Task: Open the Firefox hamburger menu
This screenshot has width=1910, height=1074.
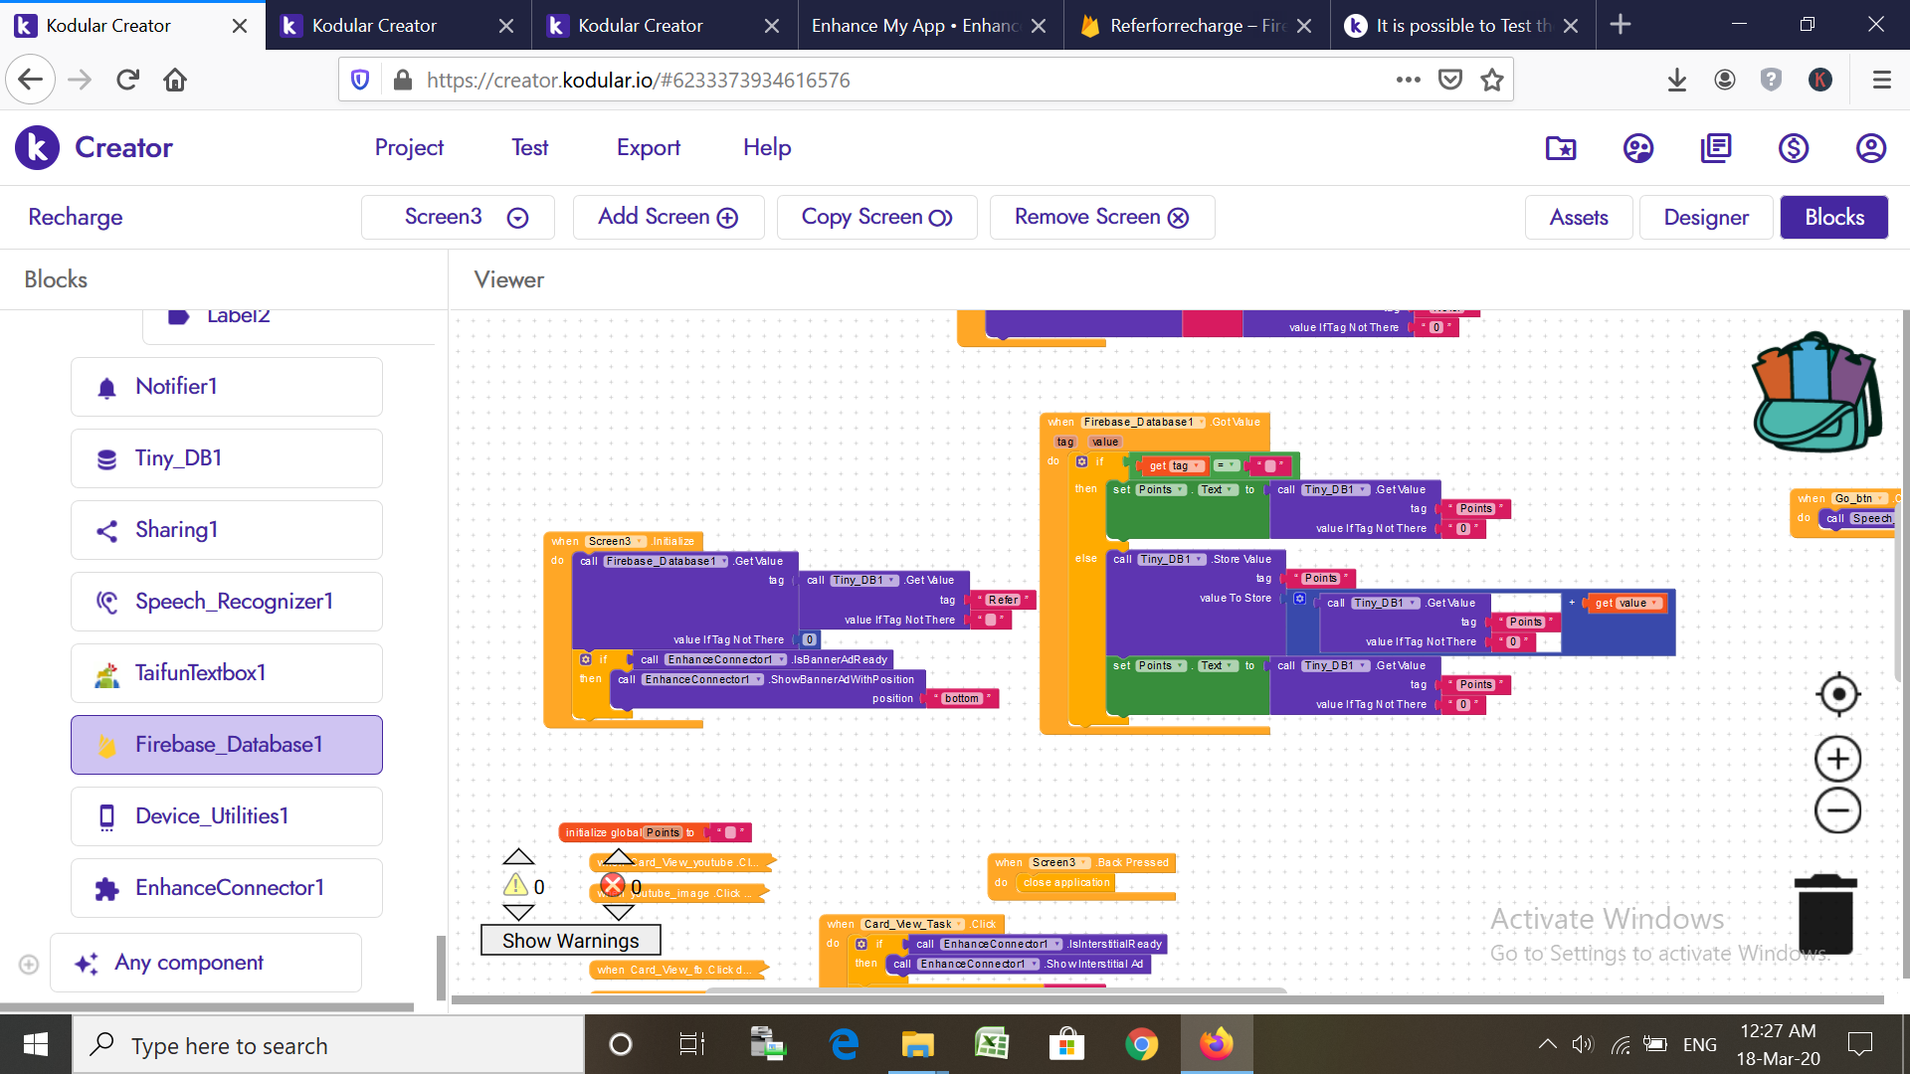Action: point(1881,80)
